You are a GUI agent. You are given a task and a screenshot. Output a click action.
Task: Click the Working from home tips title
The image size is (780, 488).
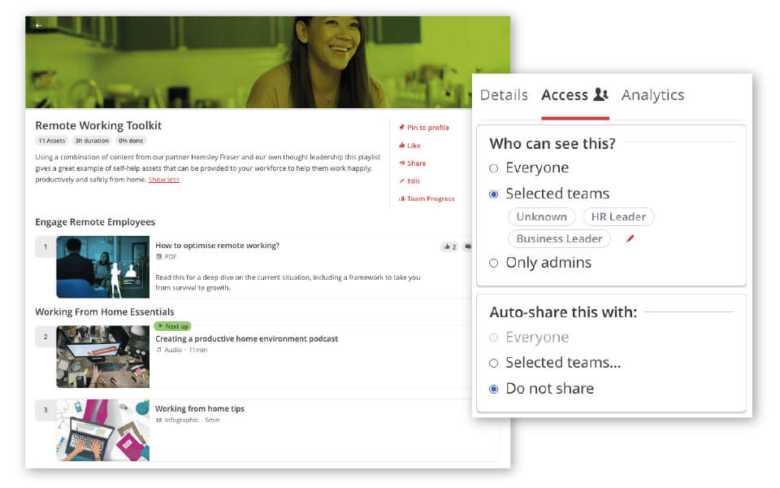tap(200, 409)
